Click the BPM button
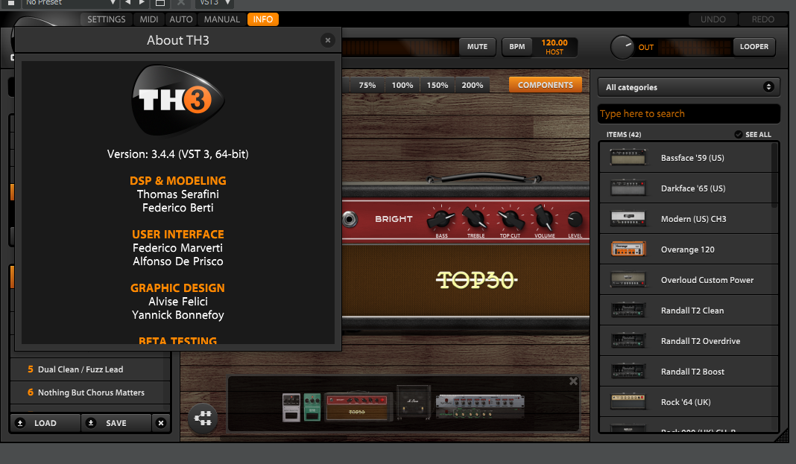 [517, 47]
